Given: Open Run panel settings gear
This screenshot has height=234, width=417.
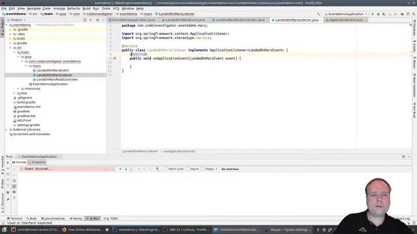Looking at the screenshot, I should point(403,157).
